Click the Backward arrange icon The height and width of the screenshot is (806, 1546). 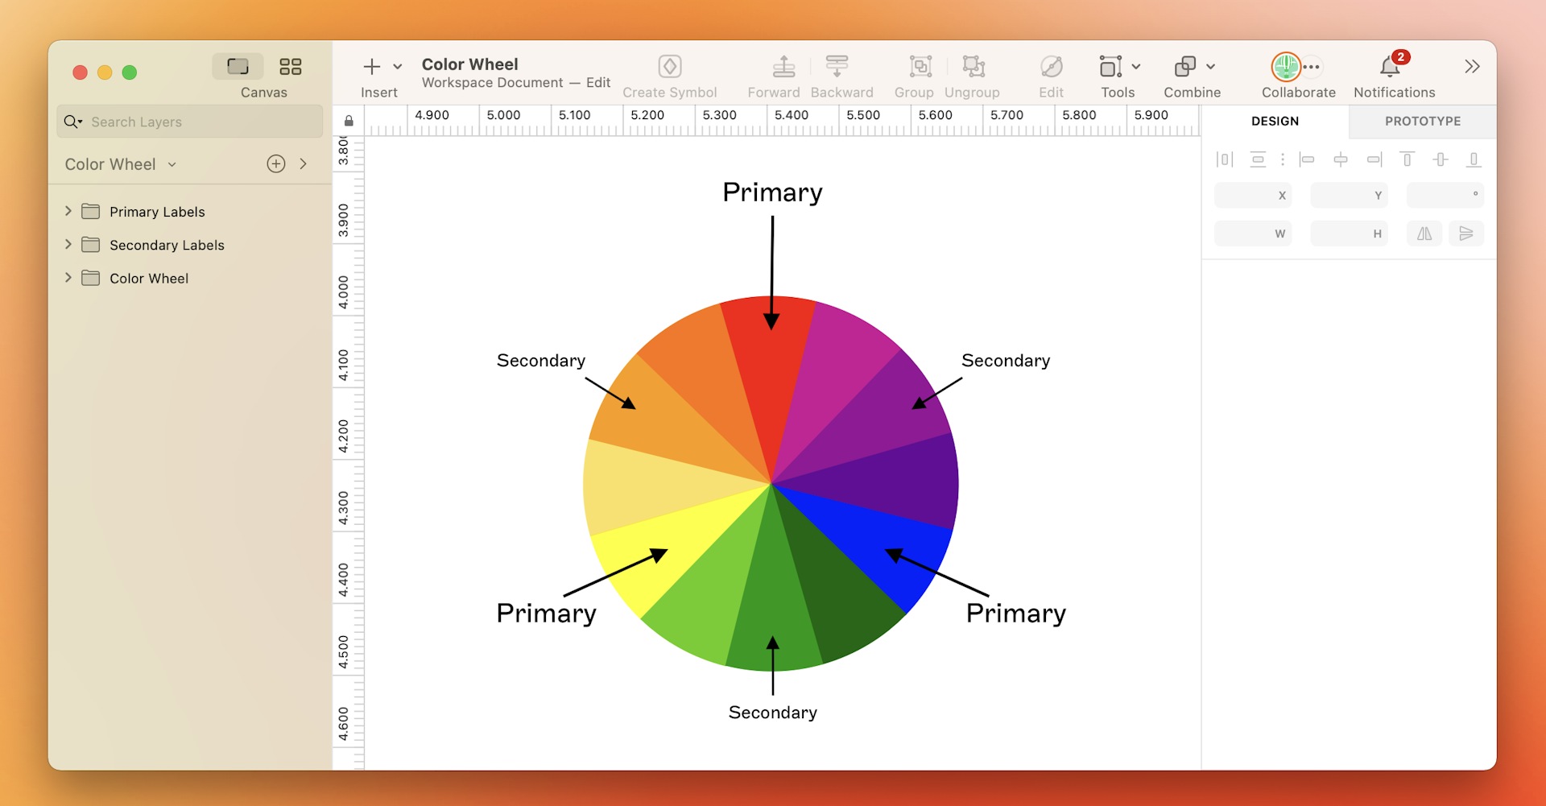[x=837, y=66]
